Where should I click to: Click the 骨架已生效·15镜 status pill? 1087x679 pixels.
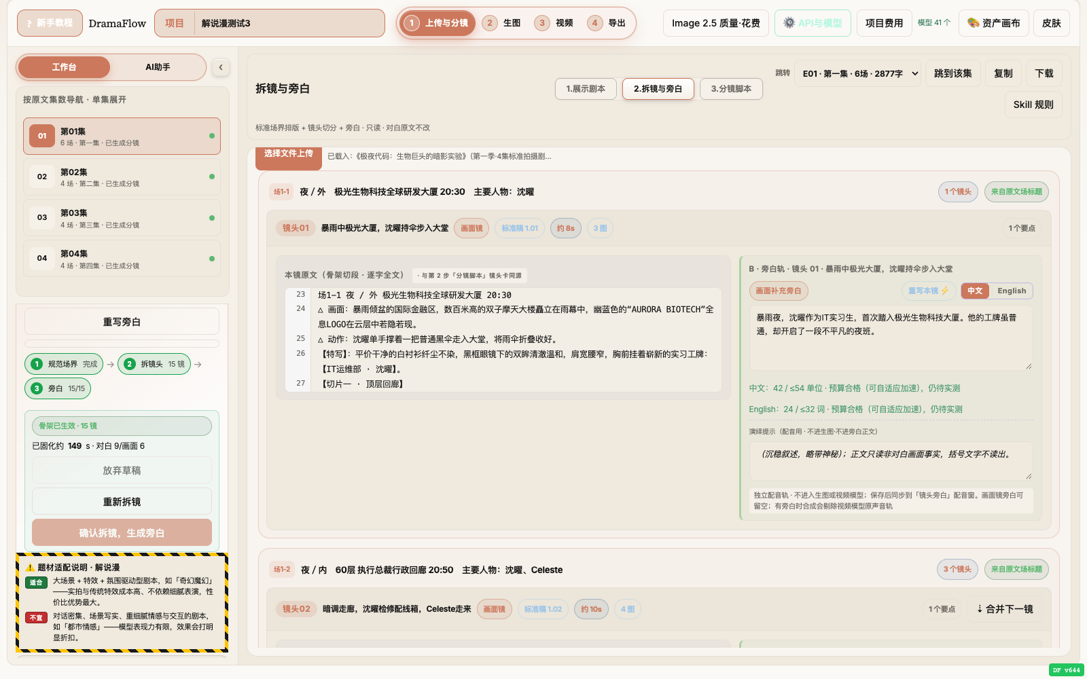click(122, 426)
